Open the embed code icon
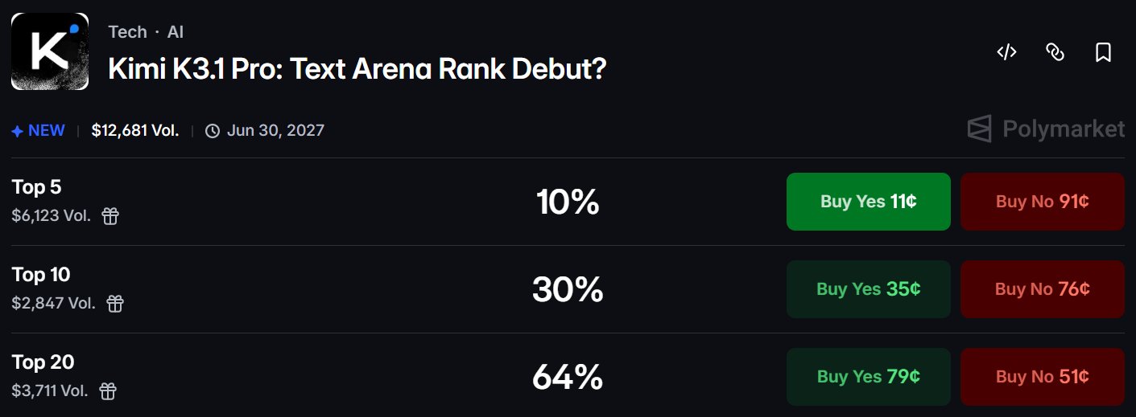 [x=1006, y=52]
